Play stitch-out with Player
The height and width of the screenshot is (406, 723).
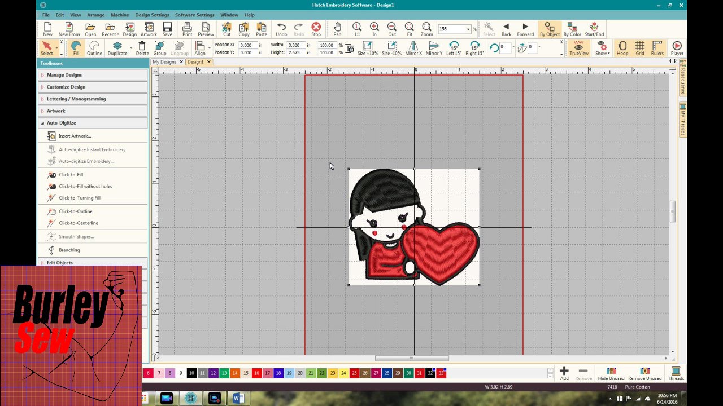677,48
